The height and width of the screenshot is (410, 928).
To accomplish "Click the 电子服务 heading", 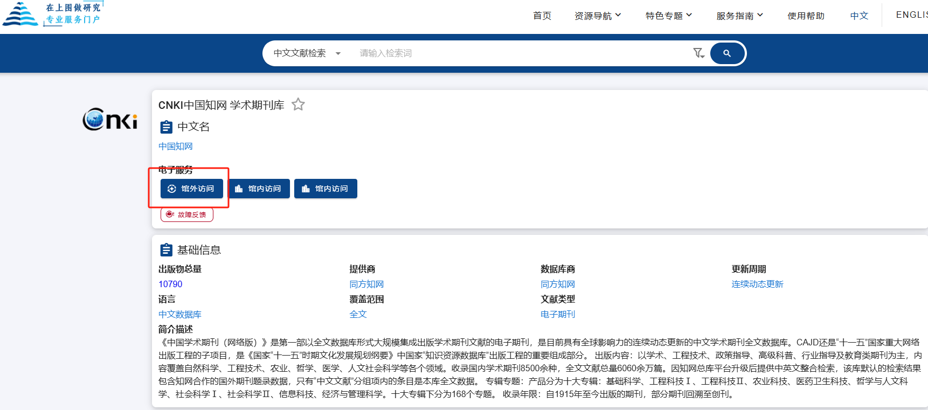I will 176,170.
